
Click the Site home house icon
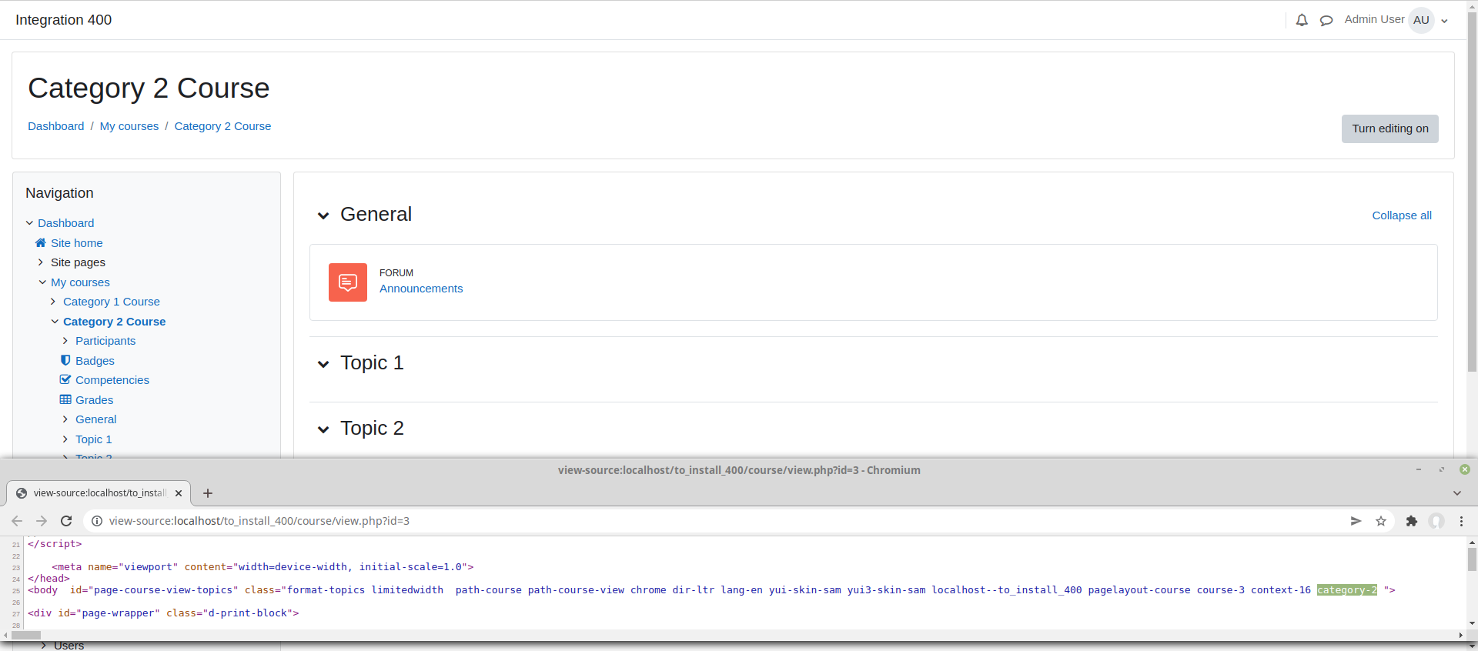click(41, 242)
